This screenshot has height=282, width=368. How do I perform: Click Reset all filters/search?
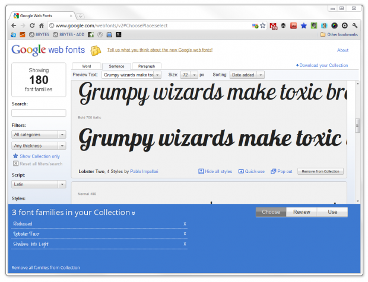[38, 164]
